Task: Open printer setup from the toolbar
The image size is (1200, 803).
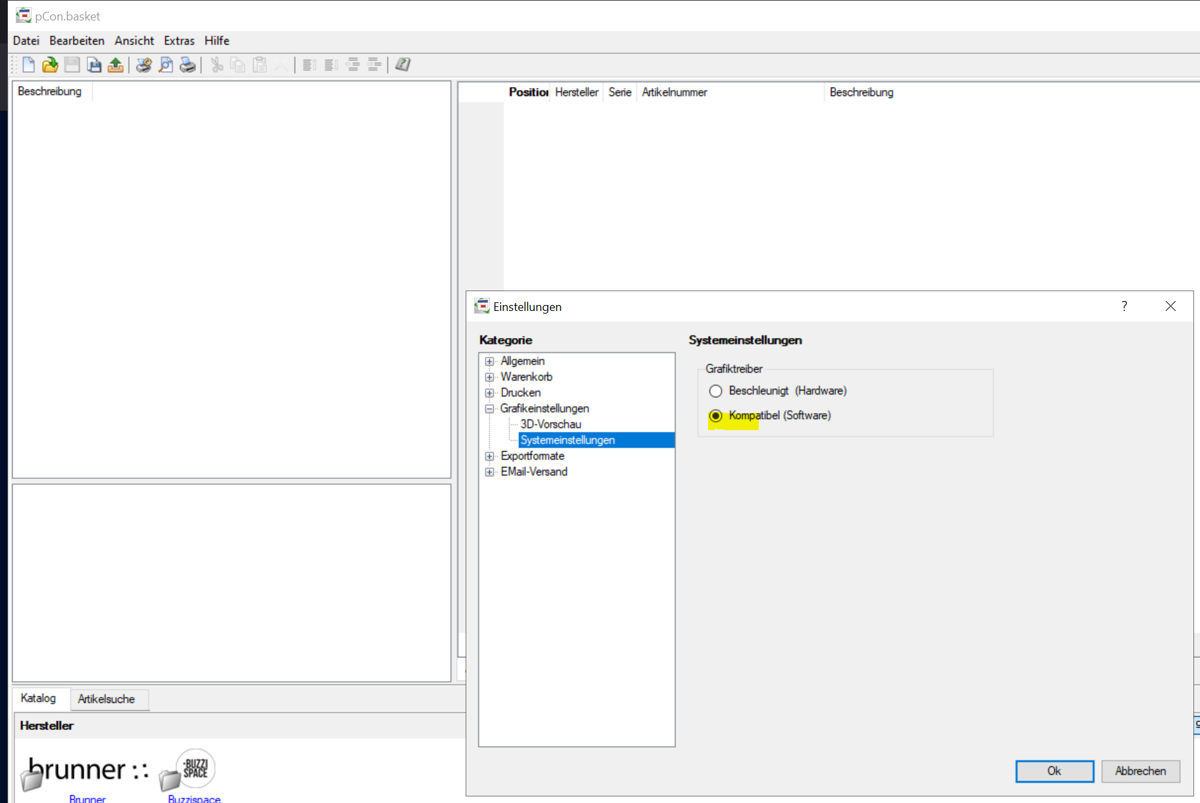Action: [144, 65]
